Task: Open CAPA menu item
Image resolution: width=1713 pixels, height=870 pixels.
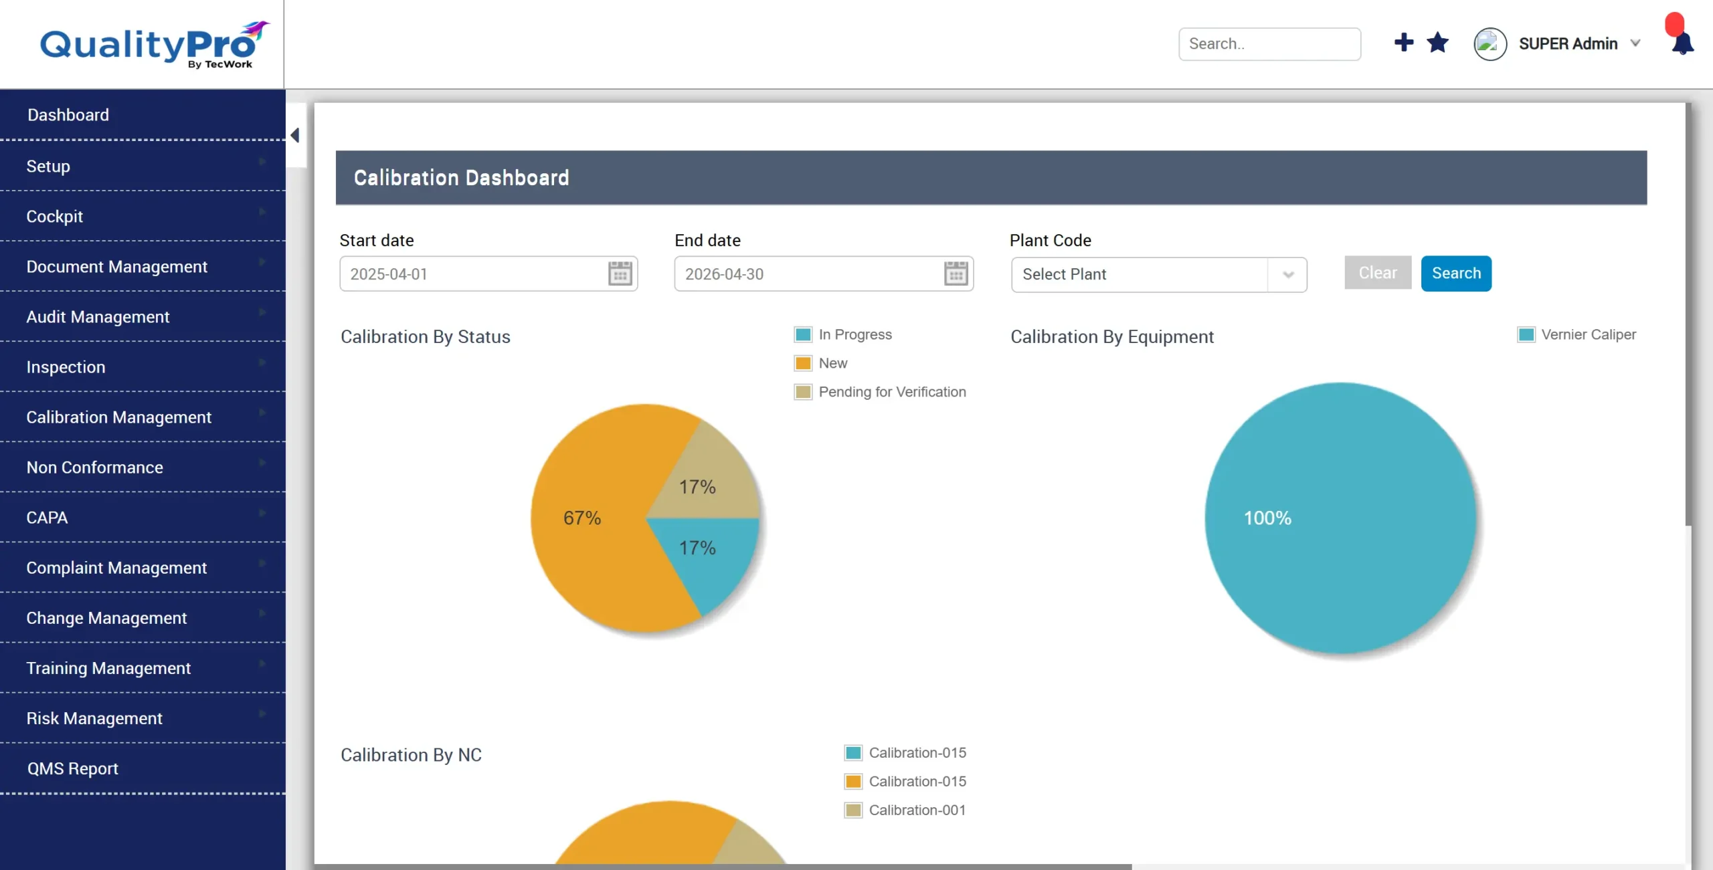Action: click(143, 518)
